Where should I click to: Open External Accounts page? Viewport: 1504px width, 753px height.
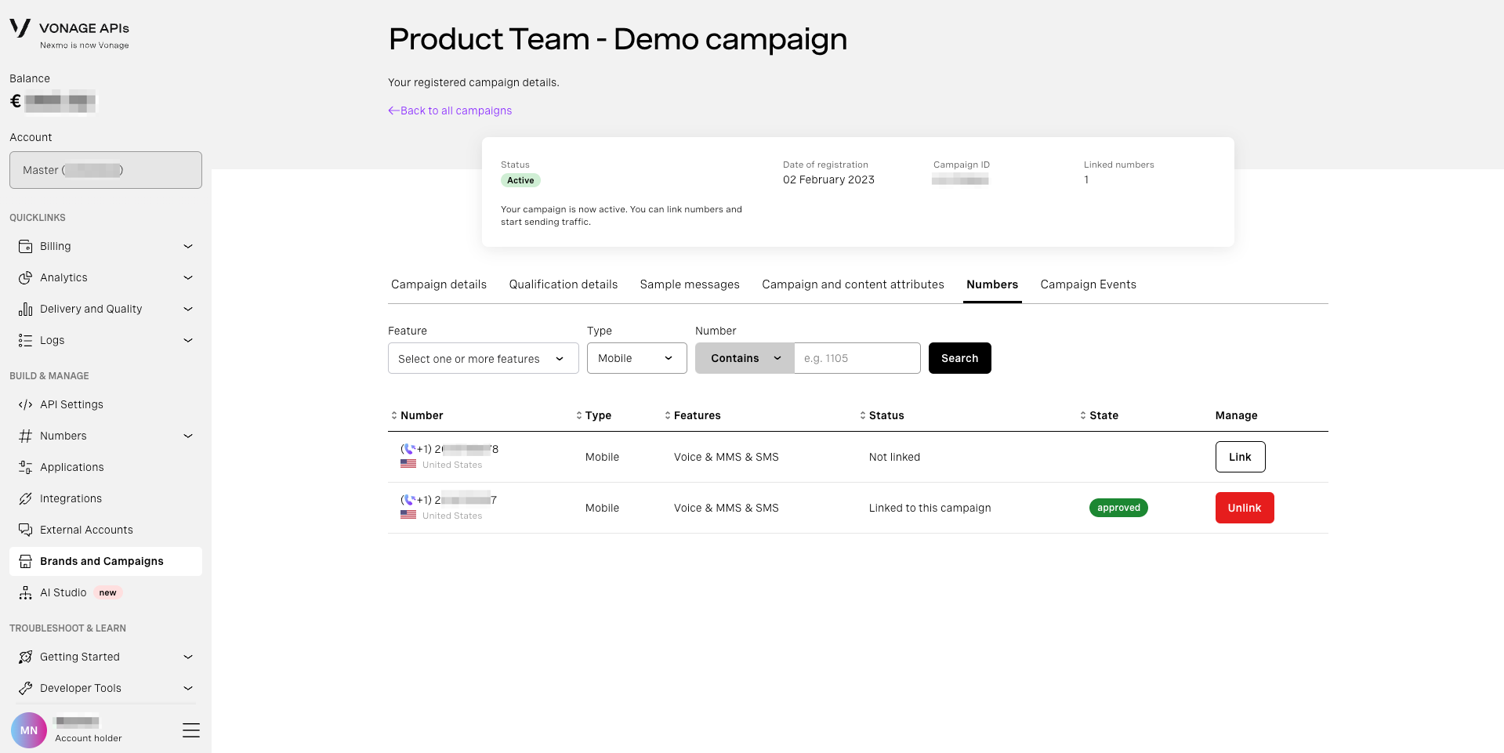[106, 530]
